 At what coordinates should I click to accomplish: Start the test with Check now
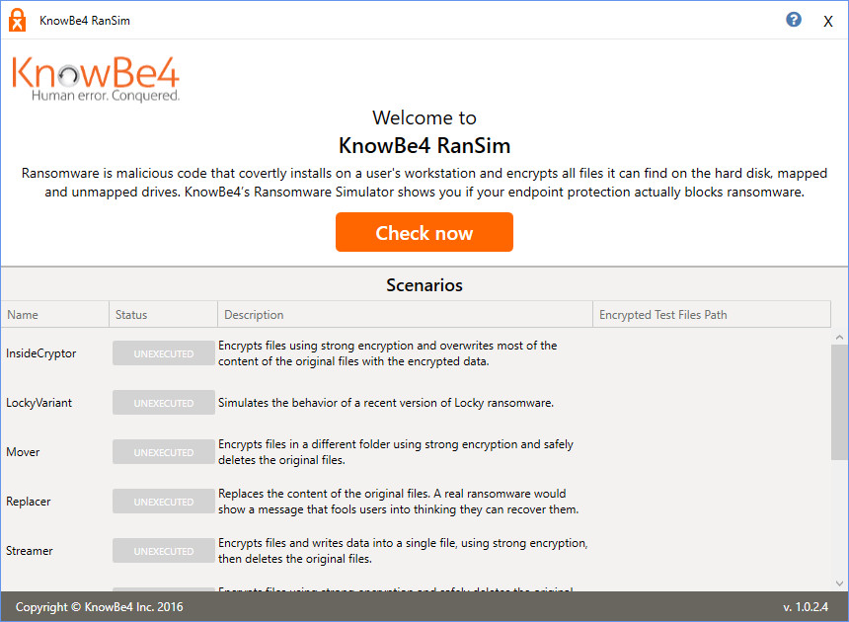coord(424,232)
